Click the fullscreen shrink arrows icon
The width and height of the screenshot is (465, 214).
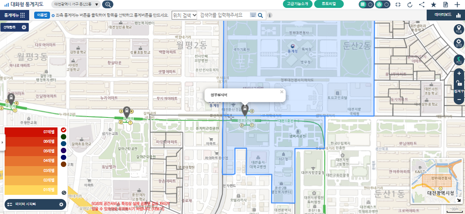[397, 5]
